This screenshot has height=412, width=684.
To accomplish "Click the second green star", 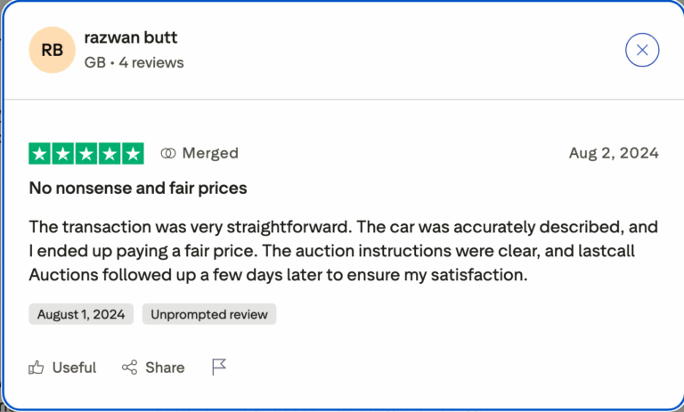I will 63,153.
